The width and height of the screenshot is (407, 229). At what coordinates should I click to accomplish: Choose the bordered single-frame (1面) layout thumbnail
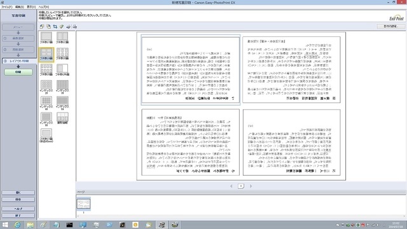[x=46, y=38]
